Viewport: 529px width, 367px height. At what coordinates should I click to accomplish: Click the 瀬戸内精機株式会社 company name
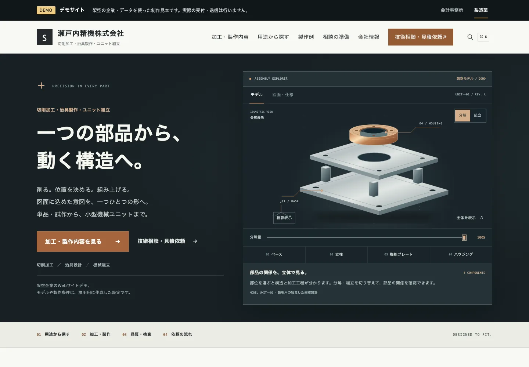coord(91,33)
